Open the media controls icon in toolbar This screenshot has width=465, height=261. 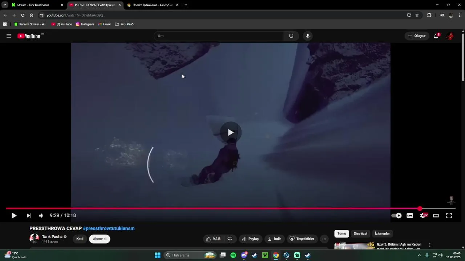point(442,15)
